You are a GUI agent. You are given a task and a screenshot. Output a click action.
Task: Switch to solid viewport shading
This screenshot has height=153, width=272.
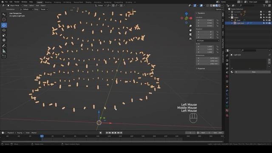[x=214, y=6]
